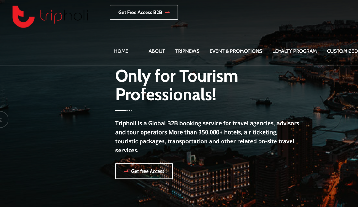Open the TRIPNEWS section
Image resolution: width=358 pixels, height=207 pixels.
coord(187,51)
